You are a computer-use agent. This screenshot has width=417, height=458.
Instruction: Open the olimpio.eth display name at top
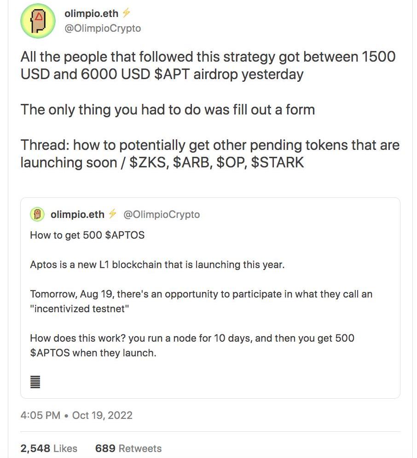coord(91,14)
